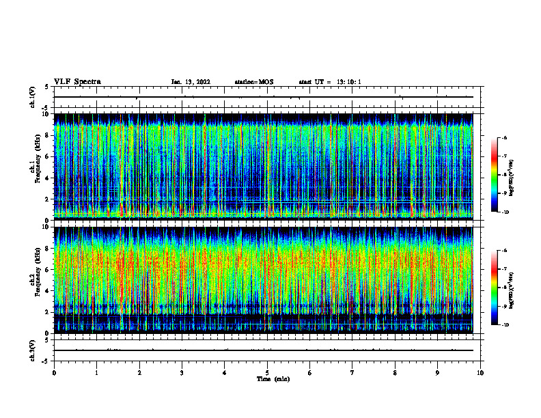Screen dimensions: 541x418
Task: Click time axis tick label "7"
Action: (x=352, y=373)
